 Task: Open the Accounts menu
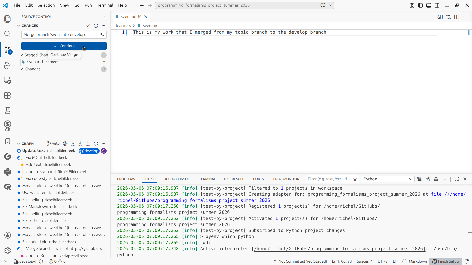tap(8, 235)
